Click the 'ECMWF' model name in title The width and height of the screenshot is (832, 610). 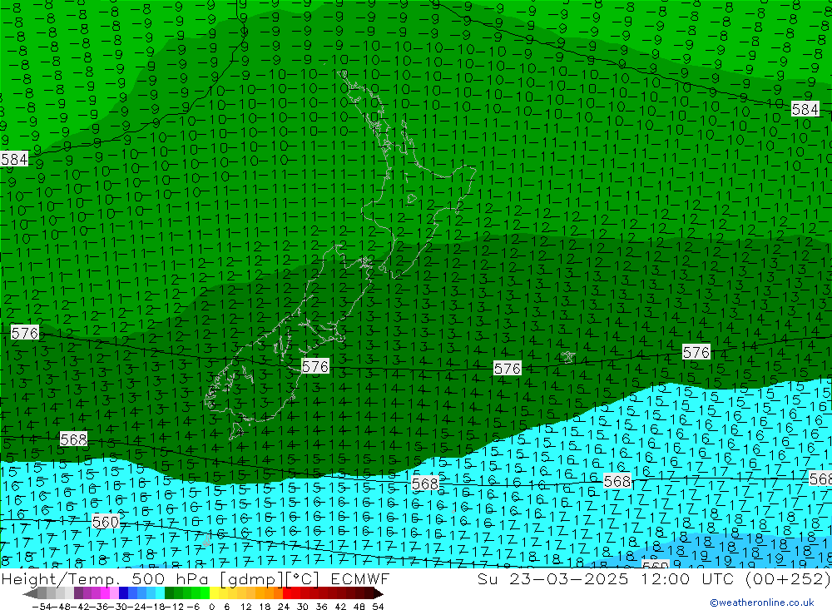(x=359, y=578)
